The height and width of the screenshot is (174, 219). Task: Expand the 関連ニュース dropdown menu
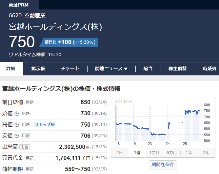click(x=111, y=69)
